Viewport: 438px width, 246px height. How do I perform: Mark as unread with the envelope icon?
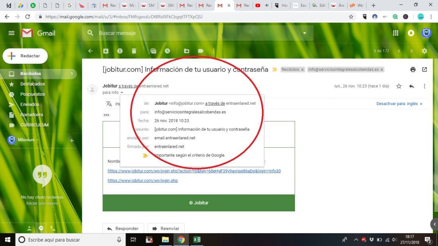coord(153,51)
